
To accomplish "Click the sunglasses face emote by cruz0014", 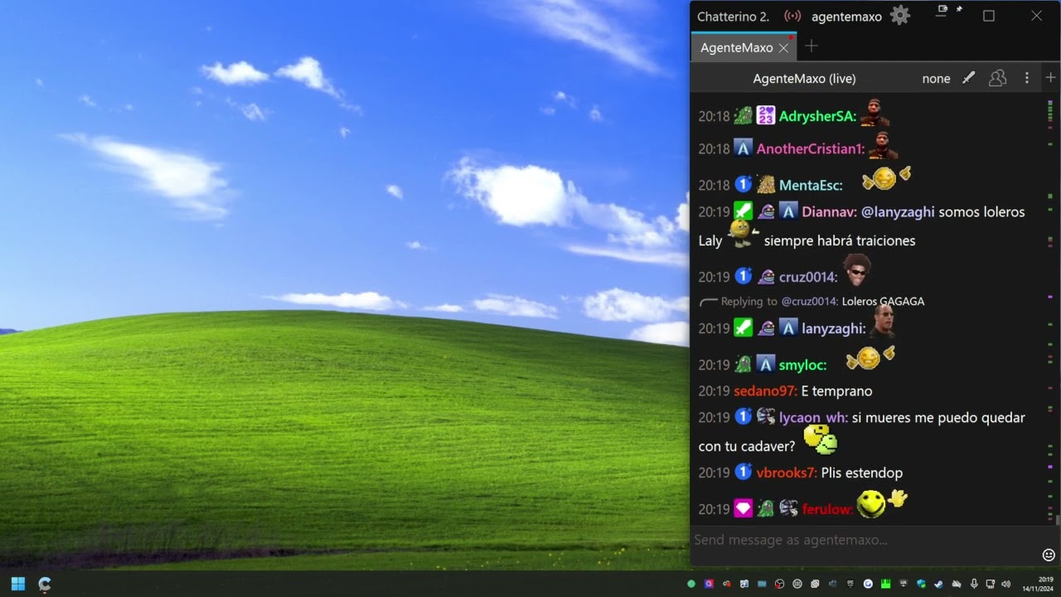I will [x=856, y=270].
